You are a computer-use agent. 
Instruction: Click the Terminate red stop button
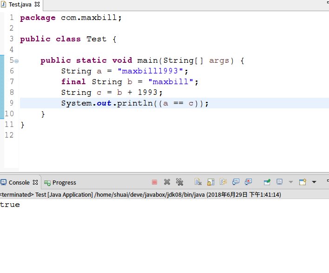pyautogui.click(x=155, y=182)
